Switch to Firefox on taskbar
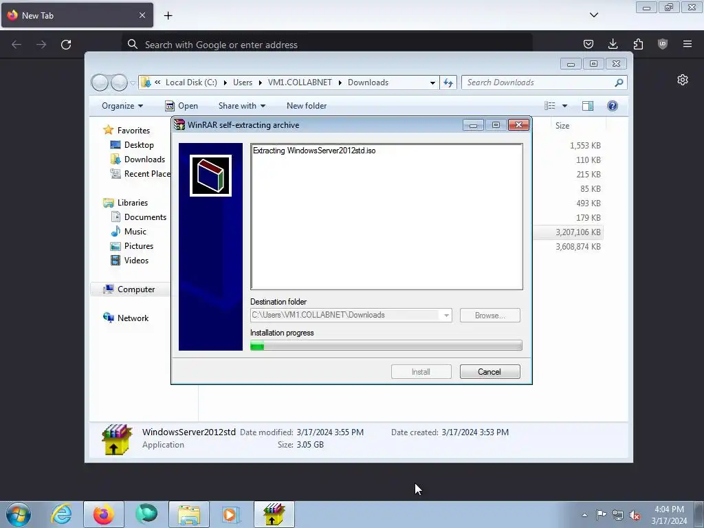This screenshot has width=704, height=528. [103, 514]
